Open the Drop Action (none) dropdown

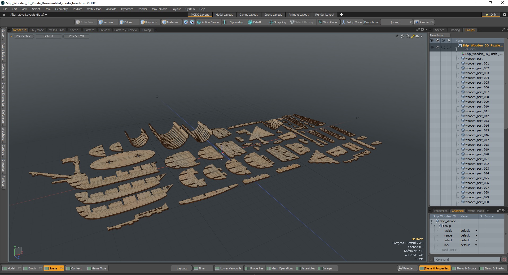click(x=397, y=22)
